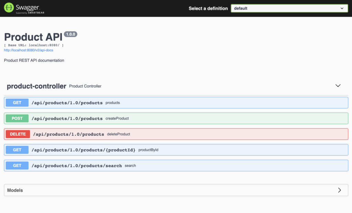Screen dimensions: 352x213
Task: Click the Select a definition label
Action: point(208,9)
